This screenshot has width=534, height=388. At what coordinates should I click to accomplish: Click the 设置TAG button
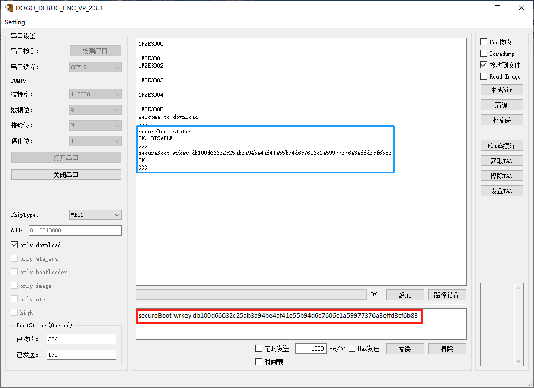[502, 191]
